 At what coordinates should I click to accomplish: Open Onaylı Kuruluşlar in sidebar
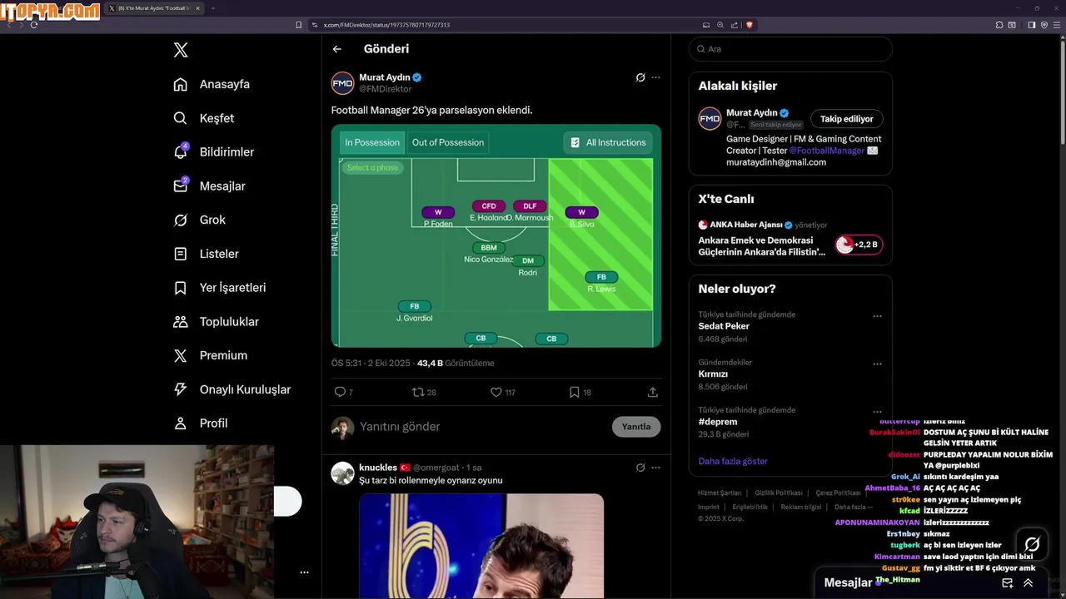[232, 389]
